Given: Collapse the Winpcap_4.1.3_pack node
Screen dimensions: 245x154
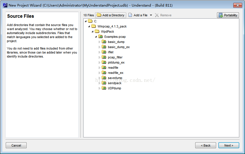Looking at the screenshot, I should [x=89, y=26].
